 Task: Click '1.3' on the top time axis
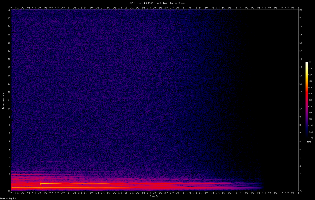(x=86, y=8)
